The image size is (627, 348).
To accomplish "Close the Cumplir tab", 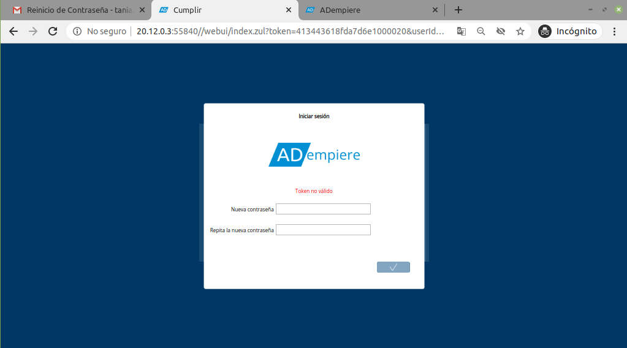I will pos(289,10).
